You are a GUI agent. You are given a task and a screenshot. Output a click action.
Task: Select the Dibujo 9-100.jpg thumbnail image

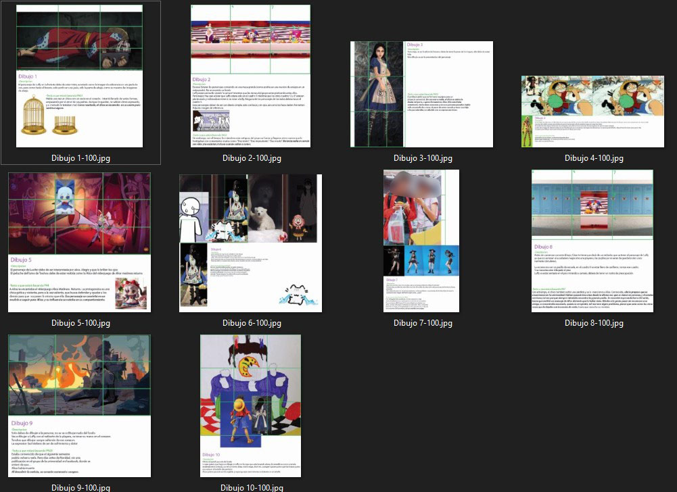80,405
